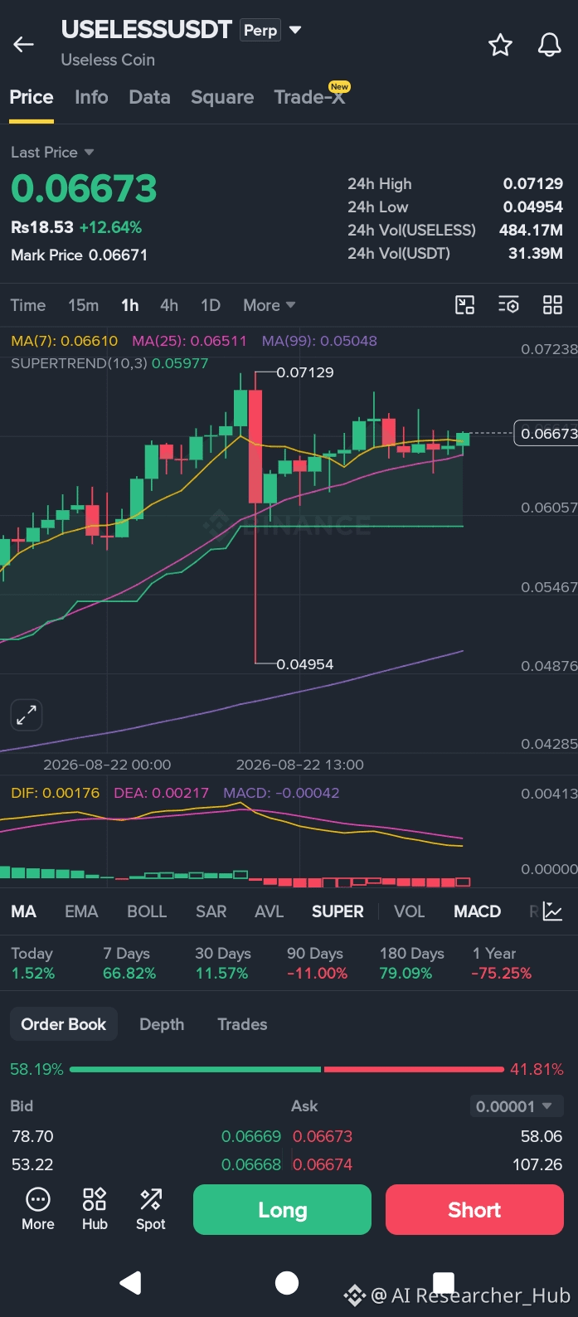Tap the 1 Year -75.25% performance
The height and width of the screenshot is (1317, 578).
click(x=502, y=964)
